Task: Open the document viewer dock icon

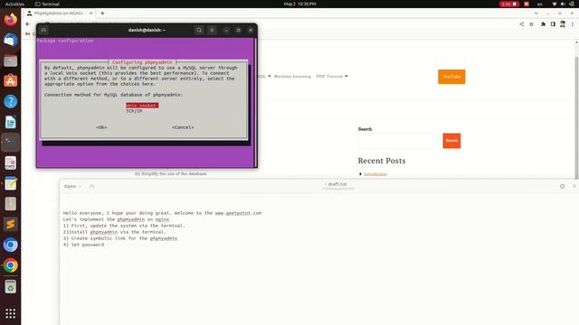Action: (10, 162)
